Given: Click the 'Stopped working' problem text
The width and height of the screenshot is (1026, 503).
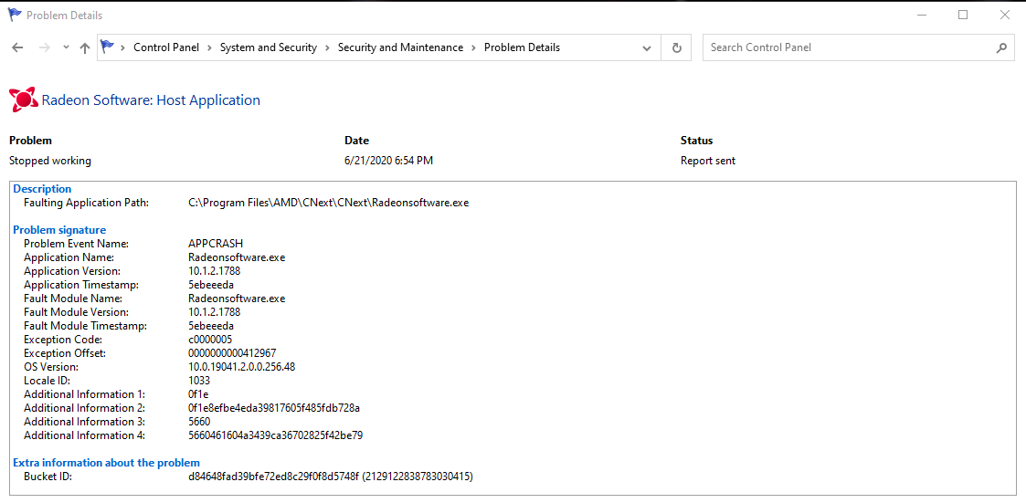Looking at the screenshot, I should pos(50,161).
